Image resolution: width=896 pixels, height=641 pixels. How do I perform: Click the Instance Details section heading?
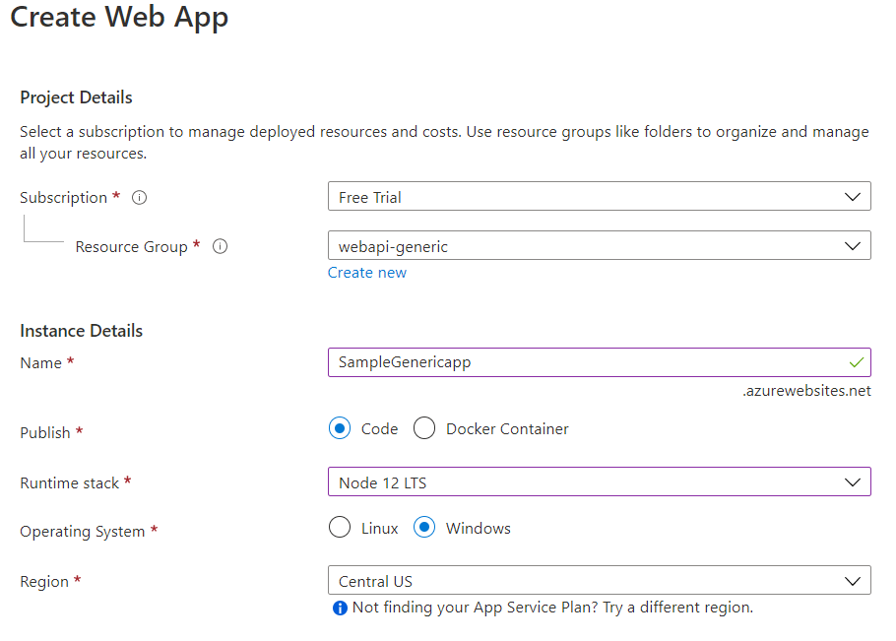coord(81,331)
